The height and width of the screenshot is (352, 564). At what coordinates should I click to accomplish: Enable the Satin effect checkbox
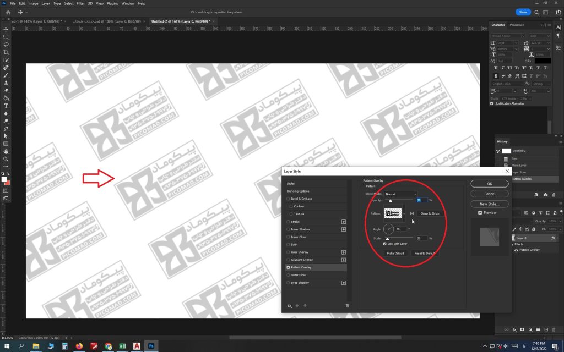(x=288, y=245)
